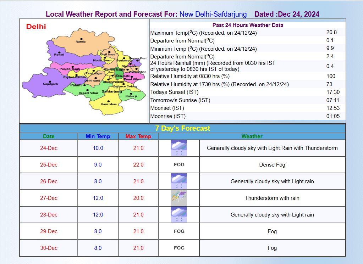Screen dimensions: 363x264
Task: Click the FOG icon for 29-Dec
Action: tap(179, 231)
